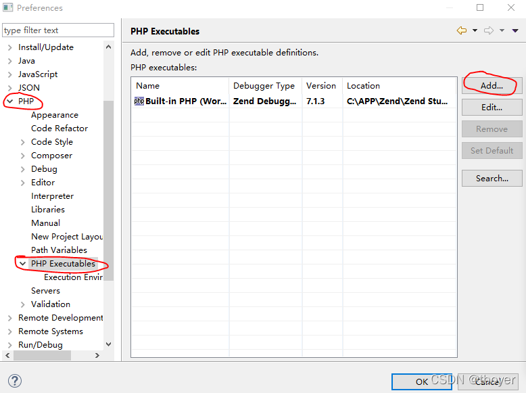Maximize the Preferences window

[480, 7]
